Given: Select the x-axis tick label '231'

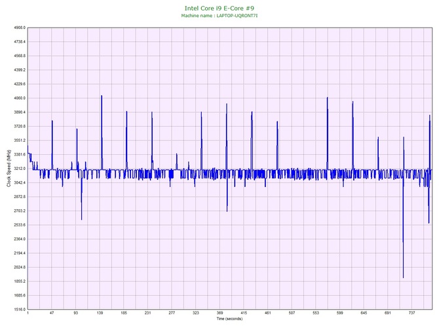Looking at the screenshot, I should (148, 313).
